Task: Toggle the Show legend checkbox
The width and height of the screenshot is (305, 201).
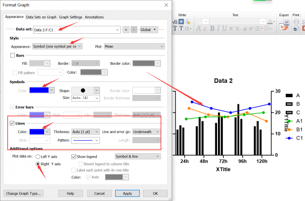Action: pos(74,156)
